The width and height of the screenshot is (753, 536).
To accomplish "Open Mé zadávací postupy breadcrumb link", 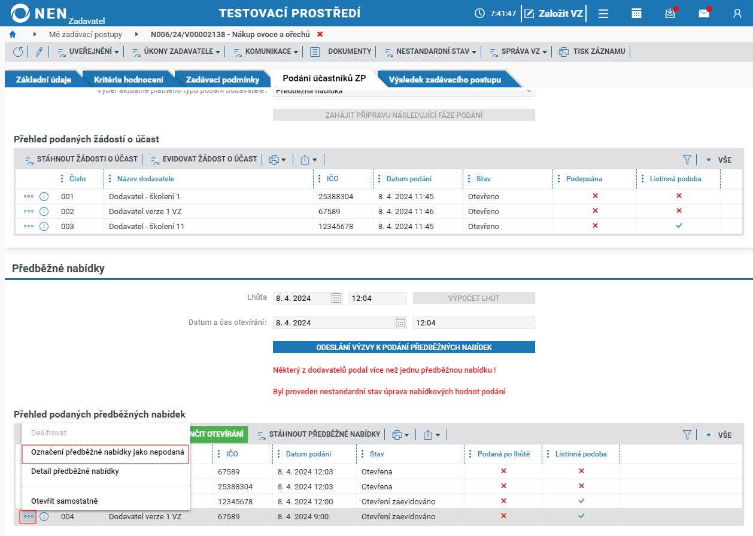I will tap(86, 34).
